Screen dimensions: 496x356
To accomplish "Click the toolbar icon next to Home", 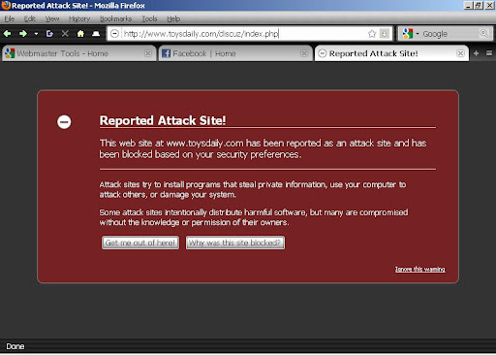I will 96,33.
